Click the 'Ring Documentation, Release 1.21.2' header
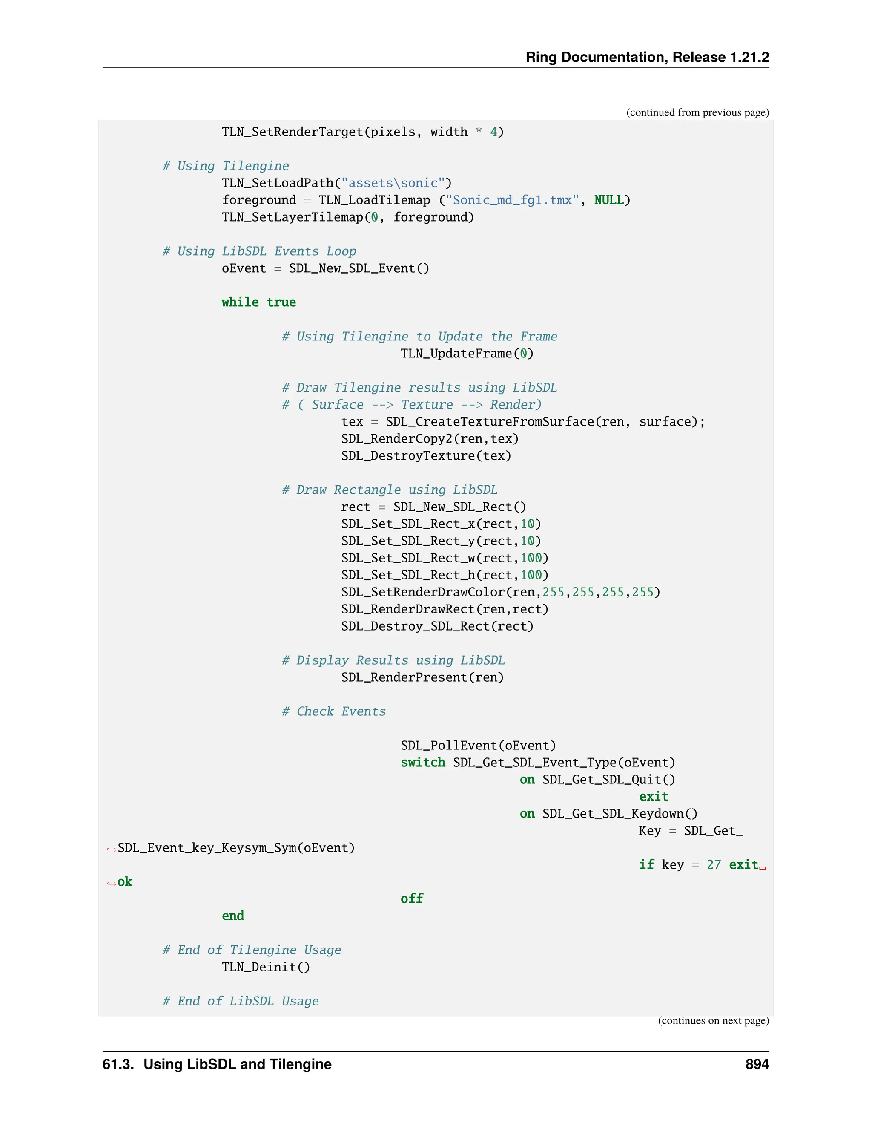 [x=647, y=57]
